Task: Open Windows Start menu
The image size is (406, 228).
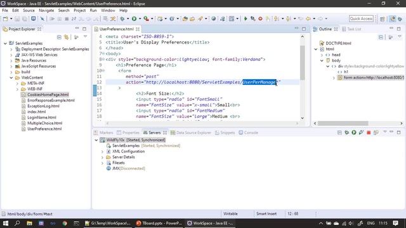Action: (6, 223)
